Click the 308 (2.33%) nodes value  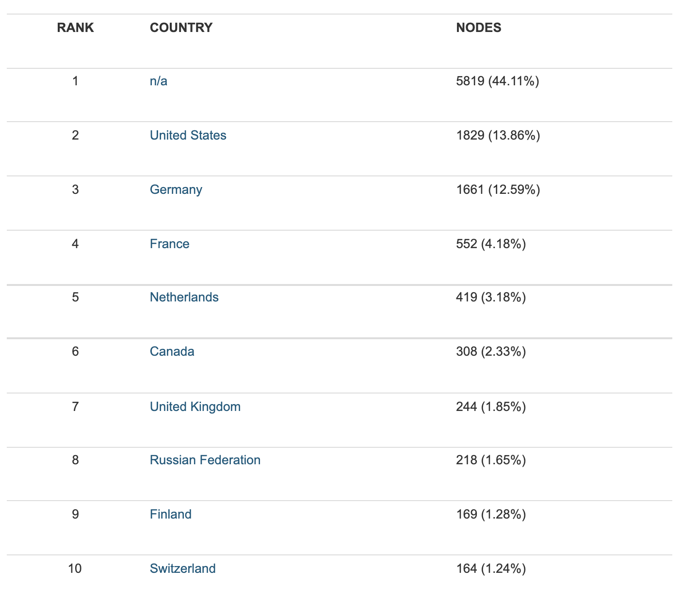[x=491, y=351]
